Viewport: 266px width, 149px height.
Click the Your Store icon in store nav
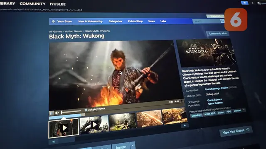pos(54,22)
